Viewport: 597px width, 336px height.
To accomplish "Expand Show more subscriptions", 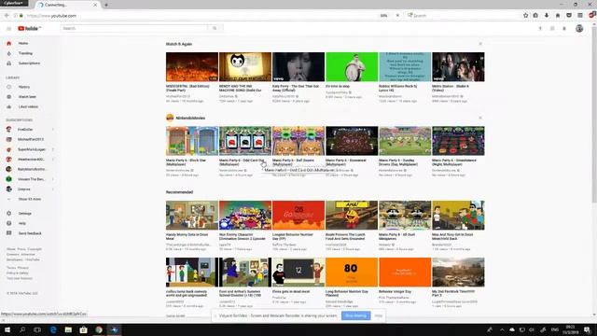I will click(x=30, y=199).
